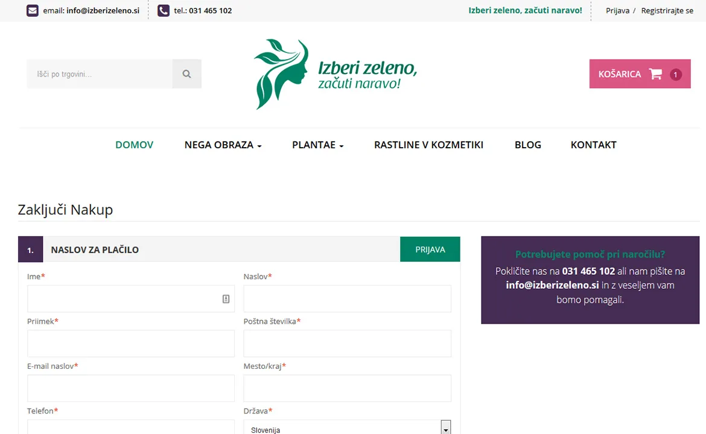Open the PLANTAE dropdown menu
Viewport: 706px width, 434px height.
(x=318, y=145)
